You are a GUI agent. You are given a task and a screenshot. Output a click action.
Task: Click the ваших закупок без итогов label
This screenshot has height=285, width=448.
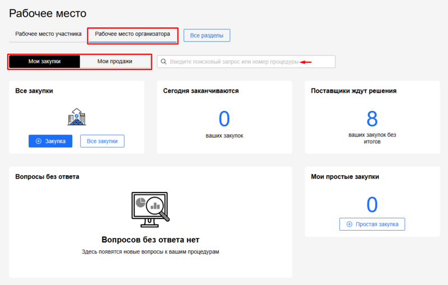(x=372, y=138)
